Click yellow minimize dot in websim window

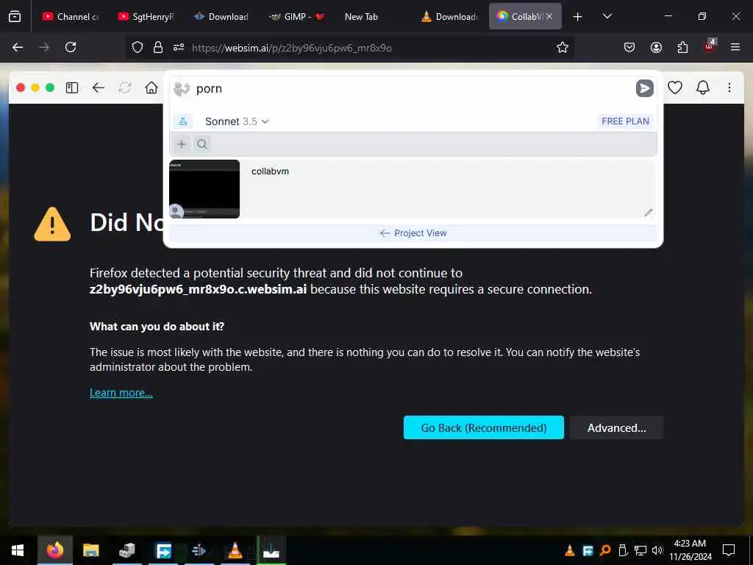click(35, 88)
